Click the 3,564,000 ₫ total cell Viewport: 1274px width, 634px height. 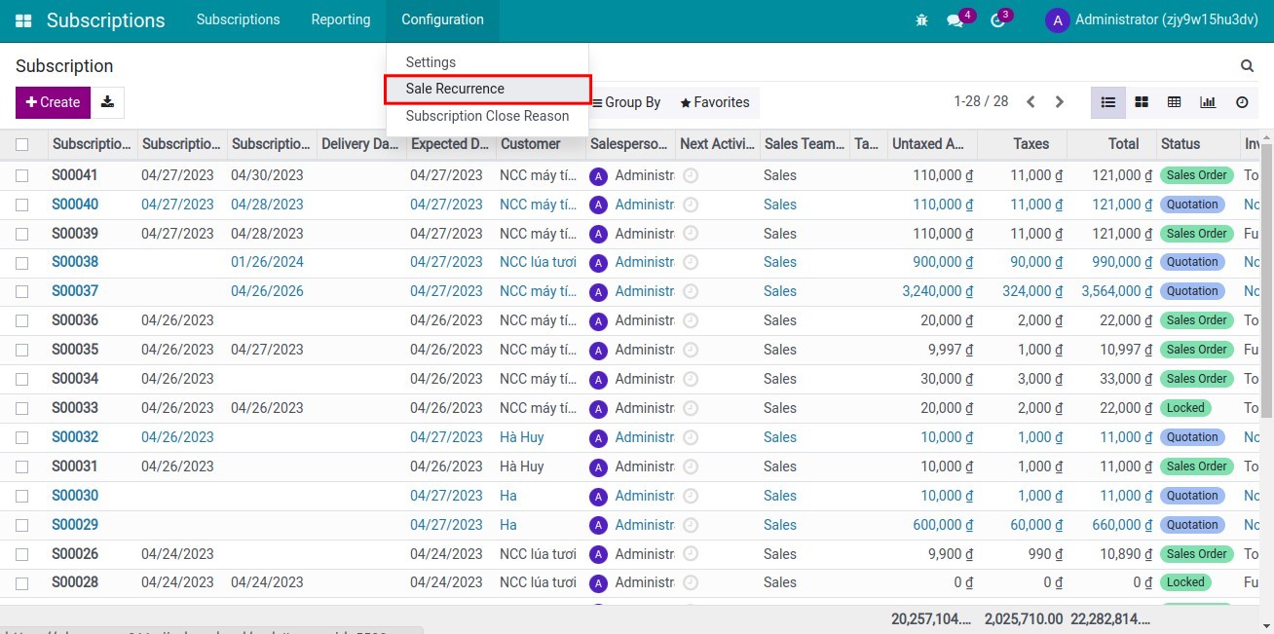pyautogui.click(x=1118, y=291)
